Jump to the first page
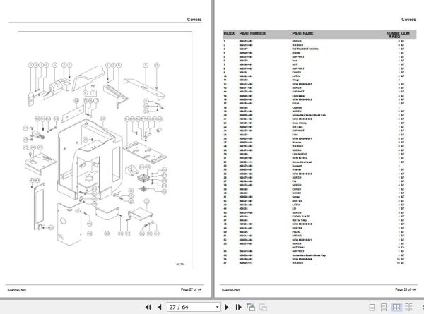Viewport: 424px width, 314px height. click(x=148, y=307)
